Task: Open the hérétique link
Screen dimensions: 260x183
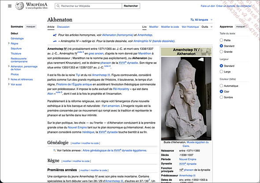Action: (x=88, y=132)
